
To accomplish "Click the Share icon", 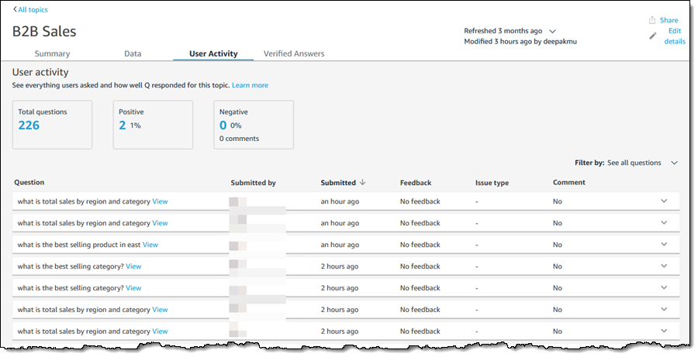I will click(651, 20).
